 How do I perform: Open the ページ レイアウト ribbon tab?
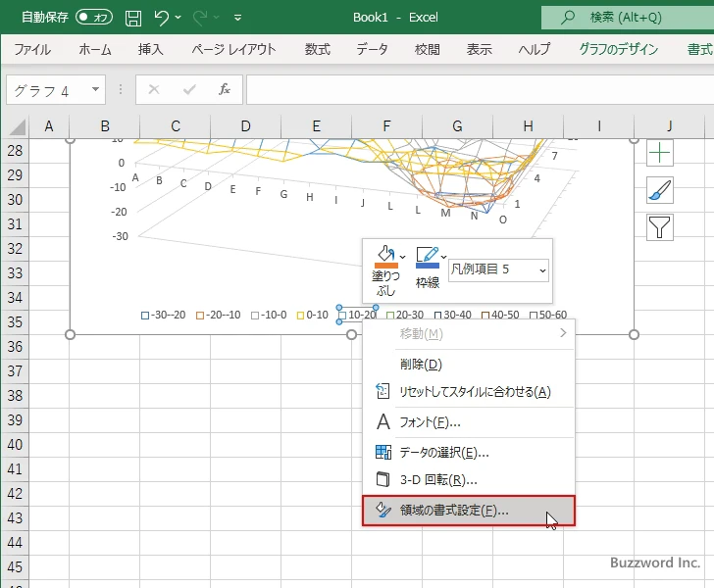(233, 49)
